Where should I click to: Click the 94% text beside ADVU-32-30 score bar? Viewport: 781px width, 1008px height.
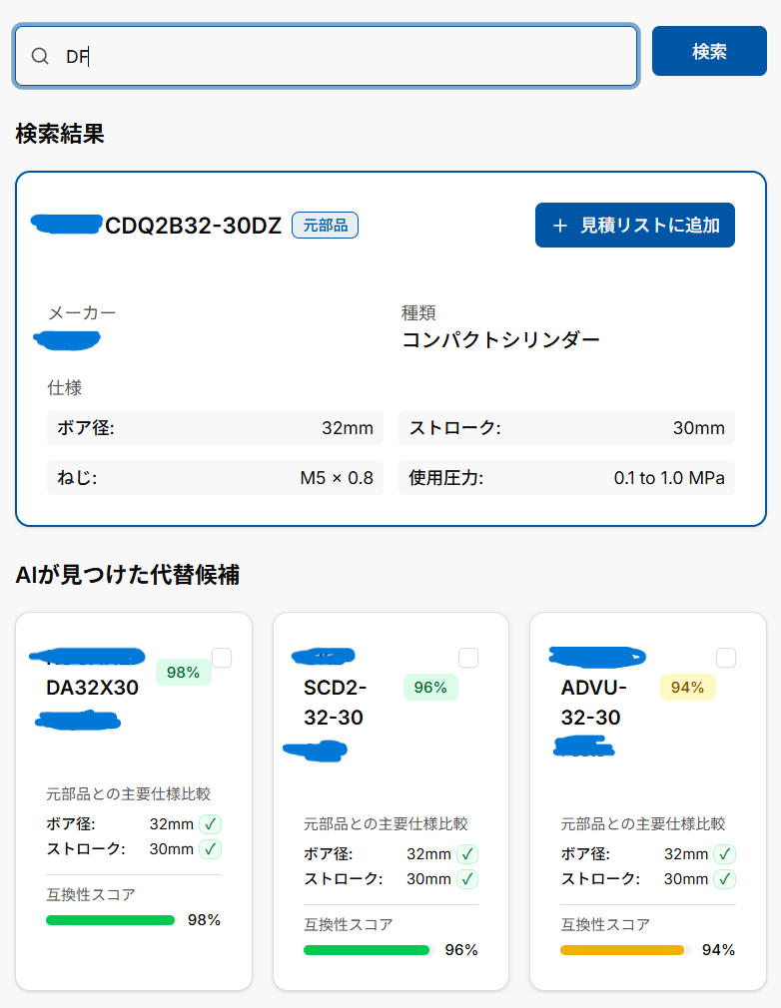[719, 950]
